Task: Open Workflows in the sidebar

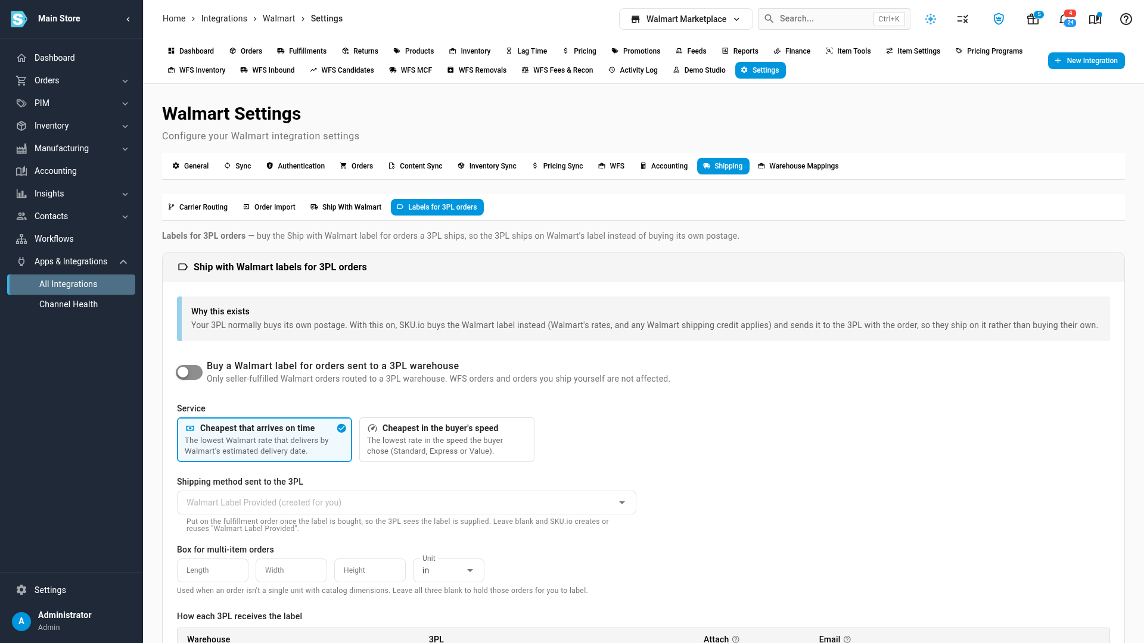Action: pyautogui.click(x=71, y=239)
